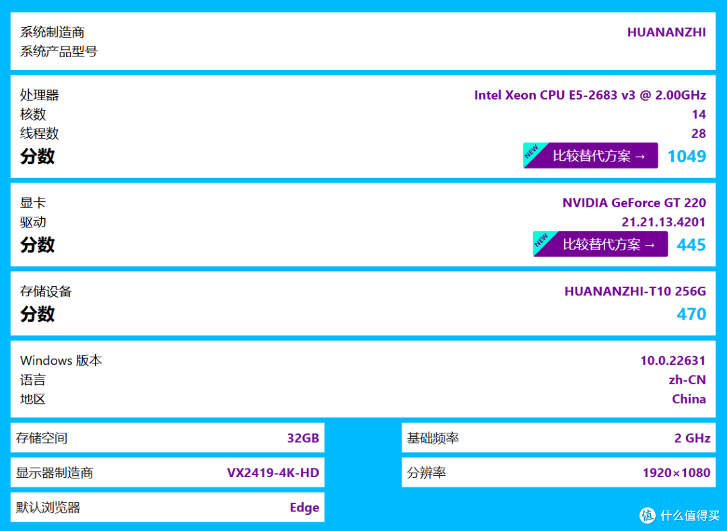Click the storage score 470
This screenshot has height=531, width=727.
[x=691, y=314]
